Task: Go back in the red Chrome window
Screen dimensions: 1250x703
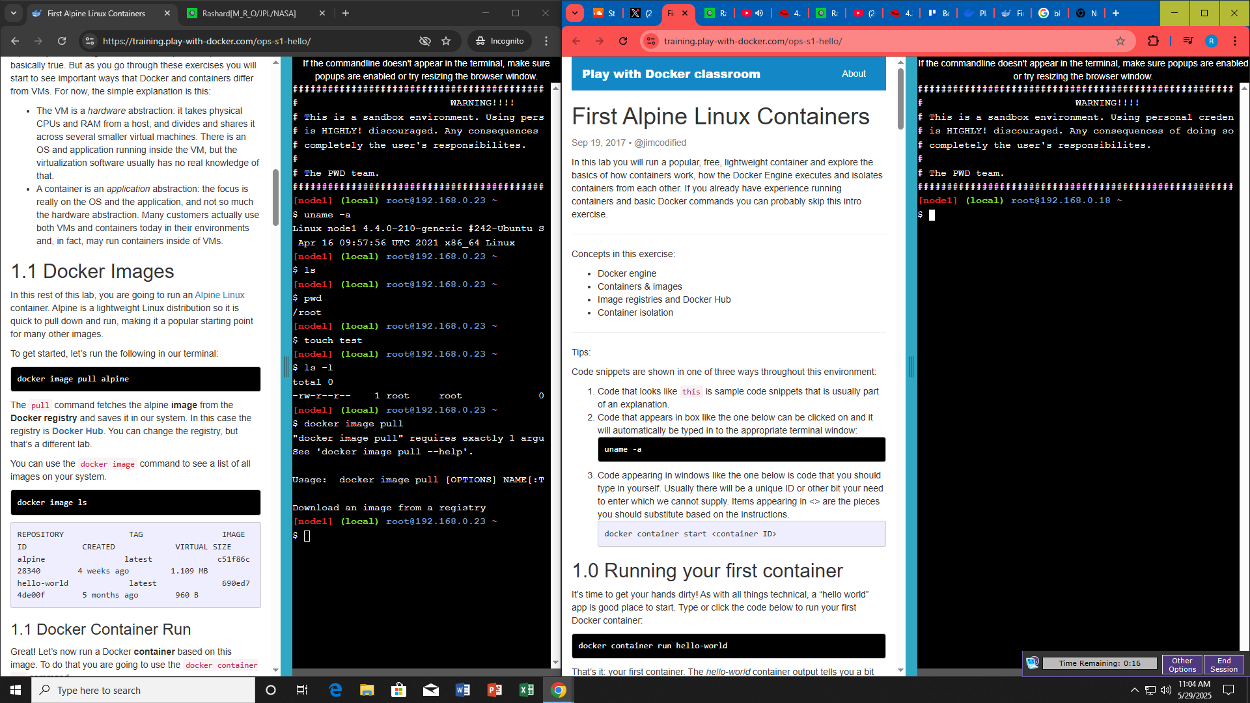Action: pos(576,41)
